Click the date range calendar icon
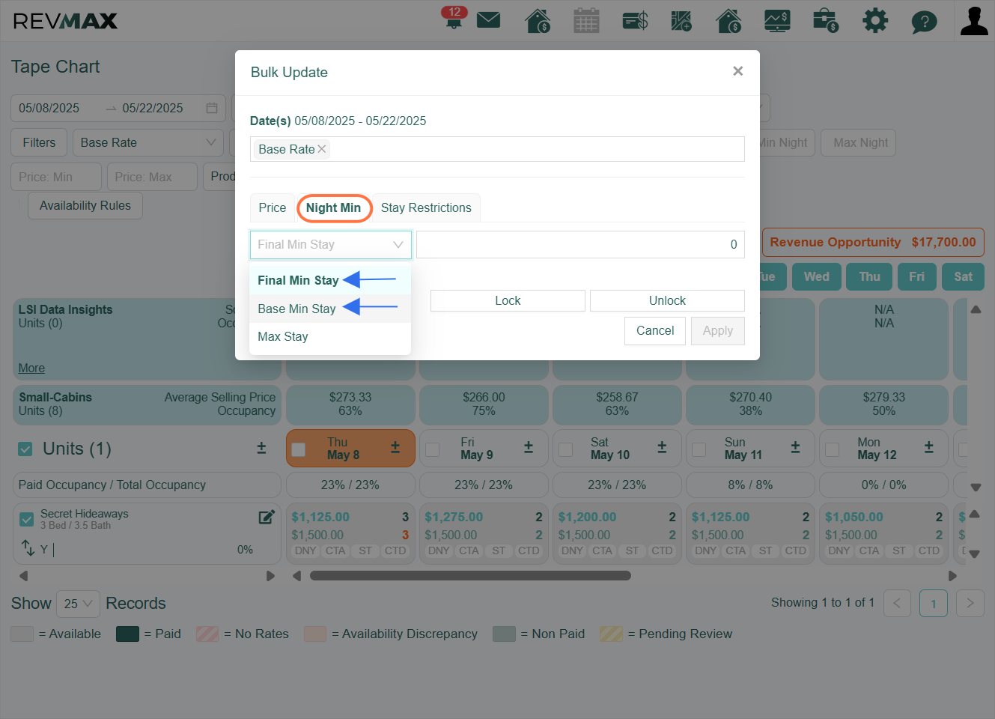 (x=212, y=108)
